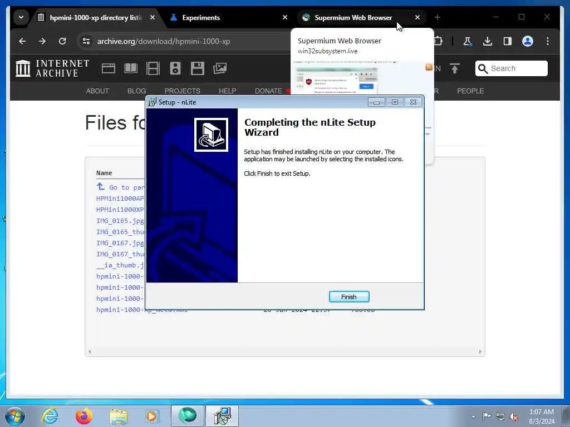This screenshot has width=570, height=427.
Task: Open network status tray icon
Action: pos(500,417)
